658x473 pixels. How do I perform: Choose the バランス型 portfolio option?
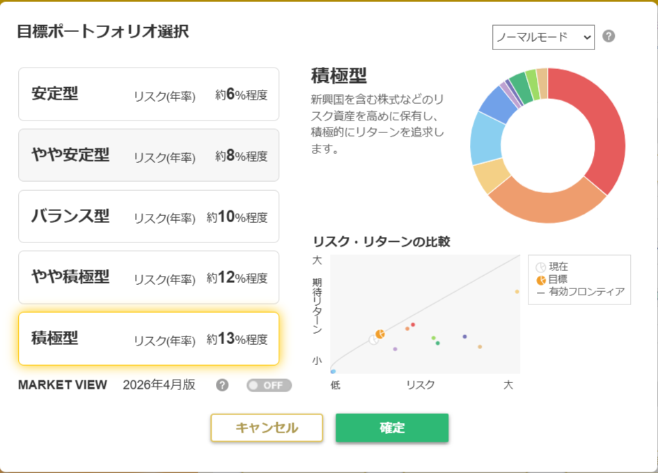click(148, 216)
